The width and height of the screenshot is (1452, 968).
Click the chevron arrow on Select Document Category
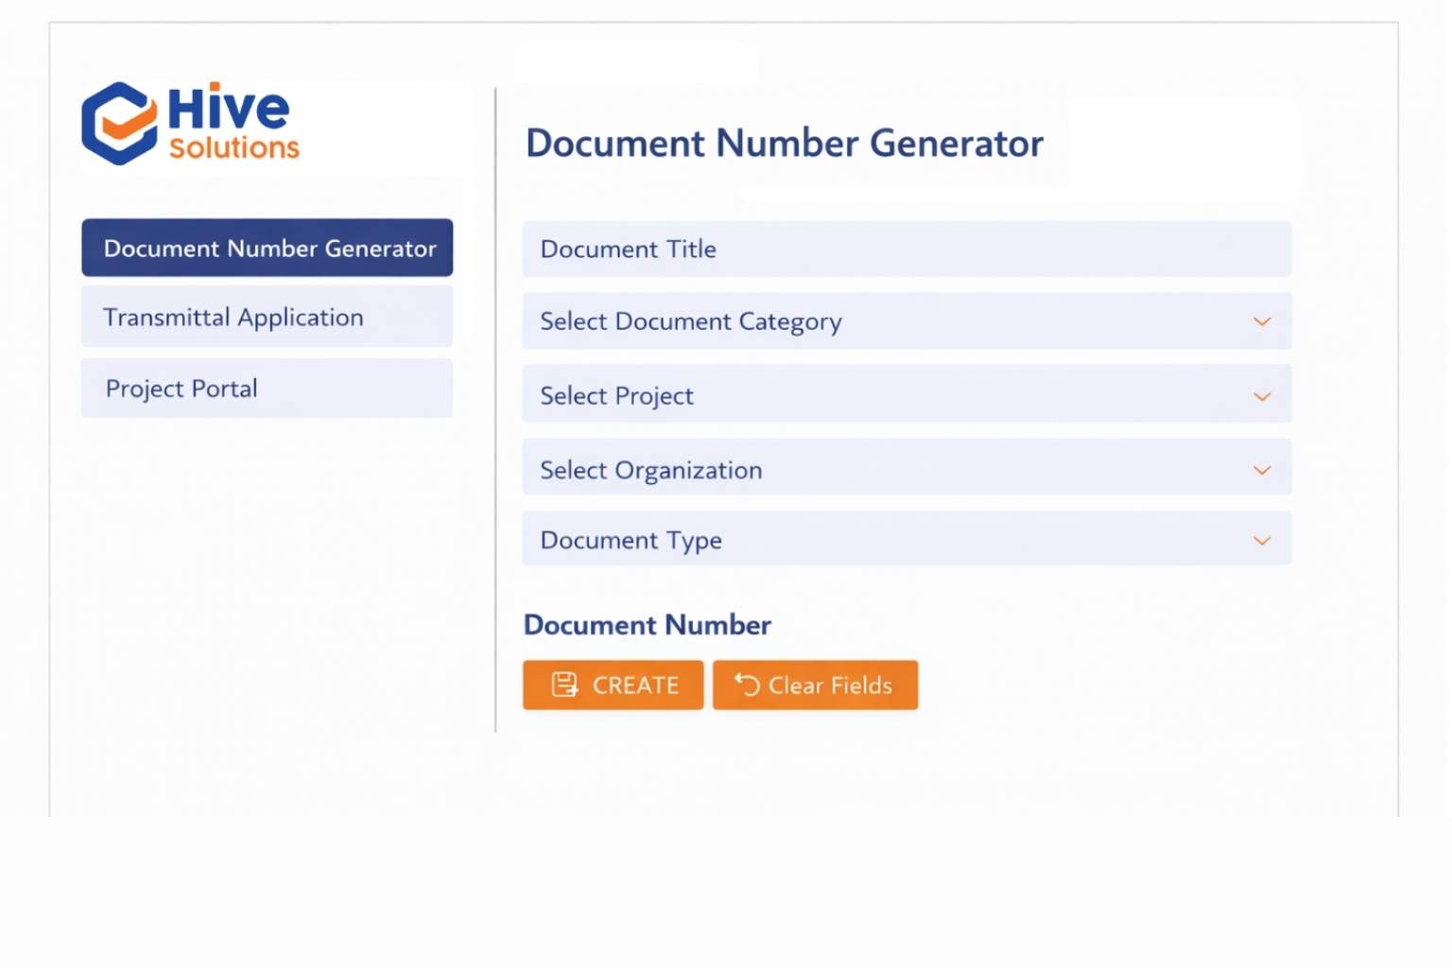(1261, 321)
